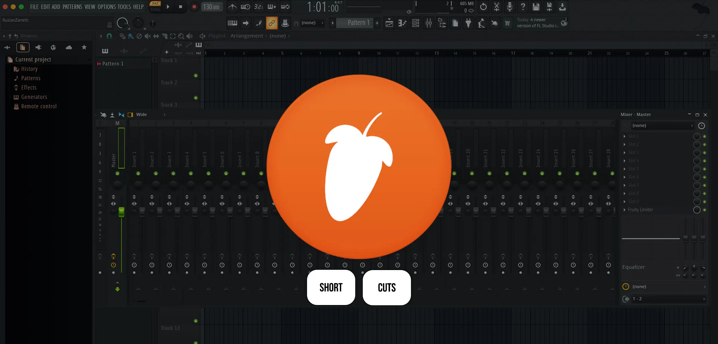Open the Mixer from the toolbar

pyautogui.click(x=429, y=23)
